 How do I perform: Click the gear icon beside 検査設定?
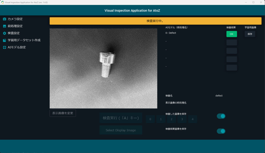click(4, 33)
